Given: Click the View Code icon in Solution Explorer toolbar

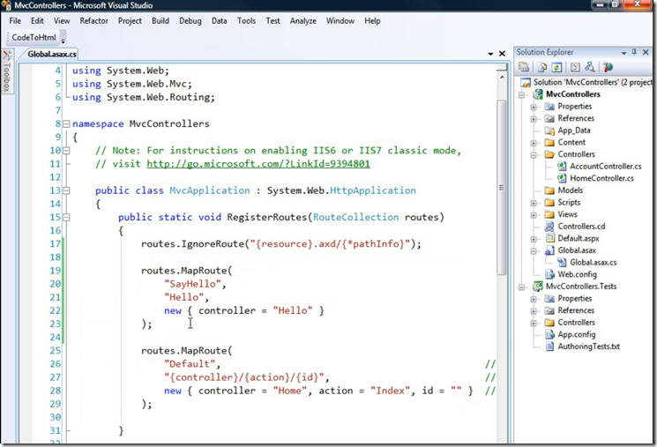Looking at the screenshot, I should (x=575, y=67).
